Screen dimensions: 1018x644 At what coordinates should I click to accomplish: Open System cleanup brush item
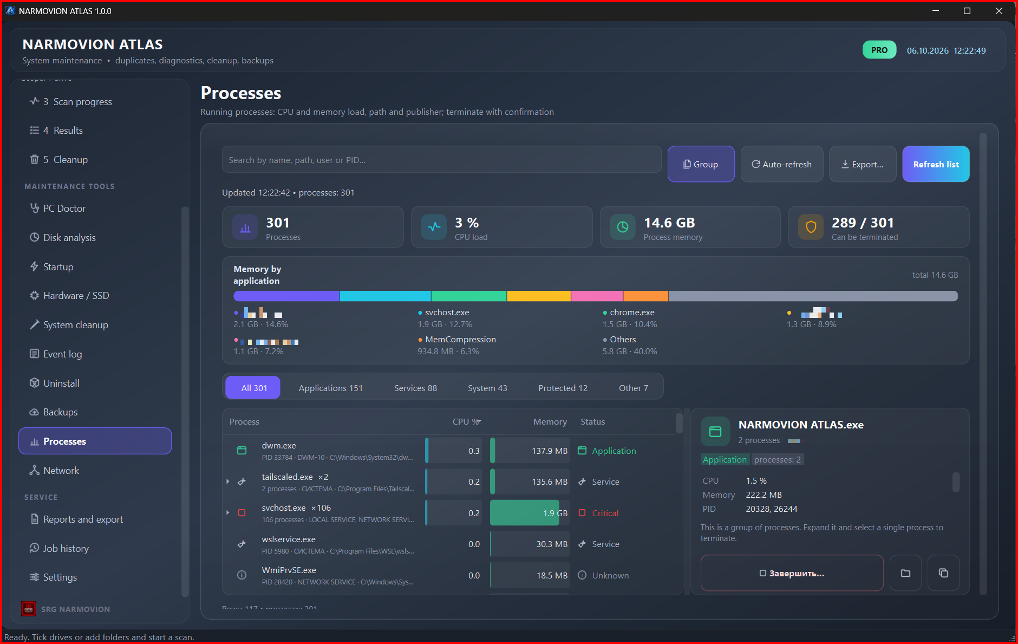pos(95,324)
